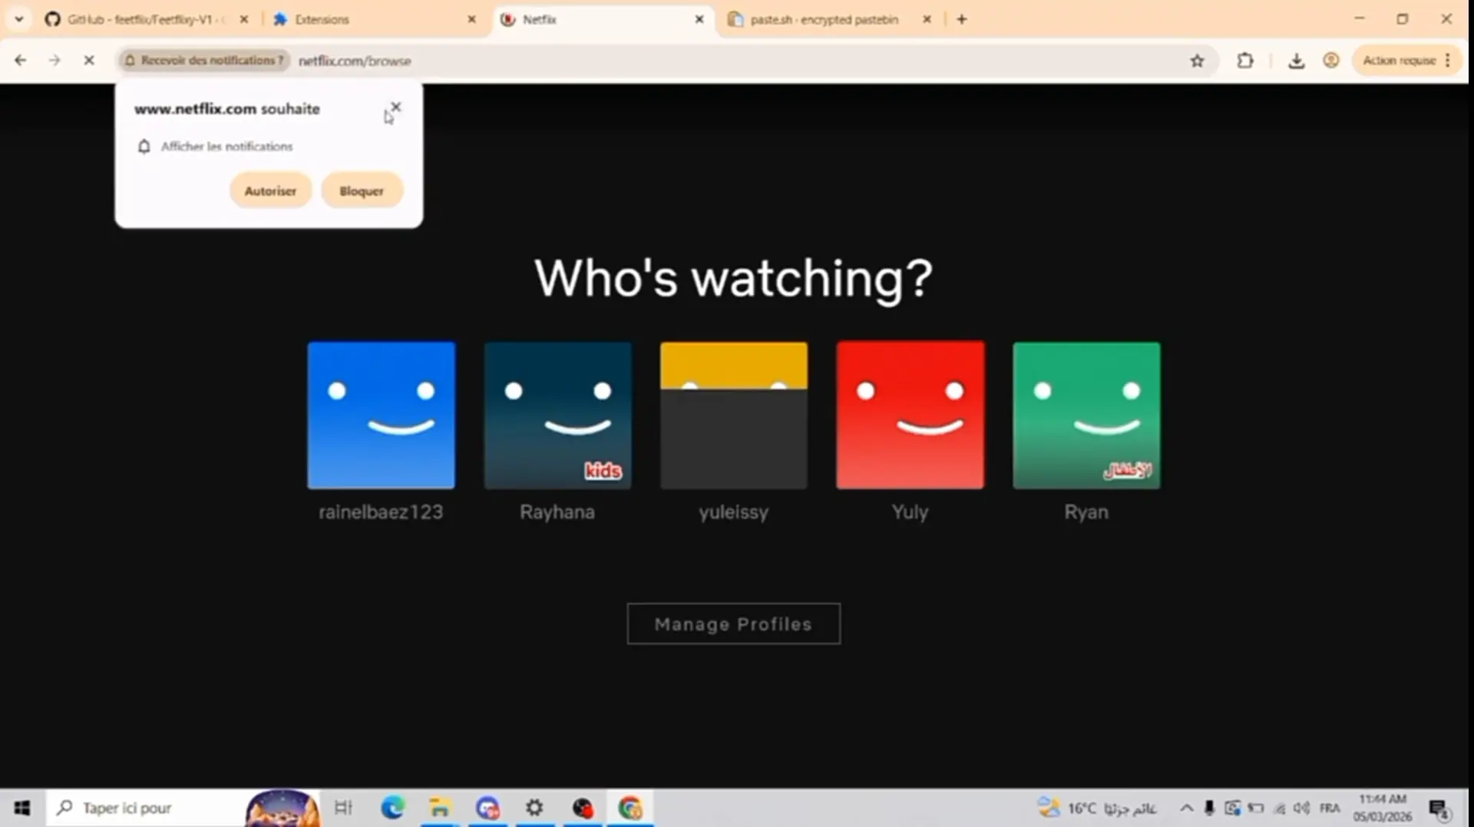Stop loading the page
Screen dimensions: 1474x827
coord(89,60)
